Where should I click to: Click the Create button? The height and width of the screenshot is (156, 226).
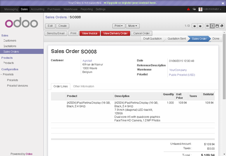coord(62,26)
